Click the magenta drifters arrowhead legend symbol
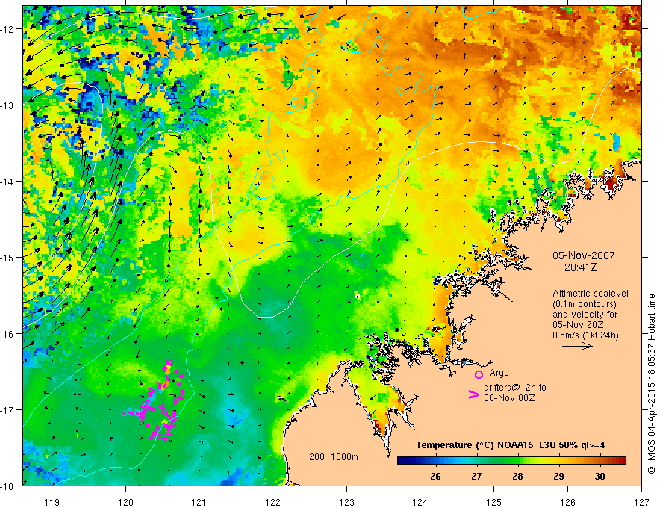657x508 pixels. pos(473,394)
